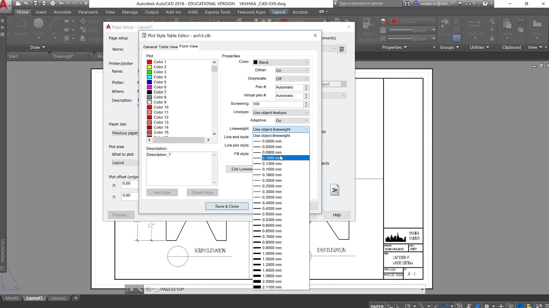Expand the Draw panel in ribbon

click(38, 47)
